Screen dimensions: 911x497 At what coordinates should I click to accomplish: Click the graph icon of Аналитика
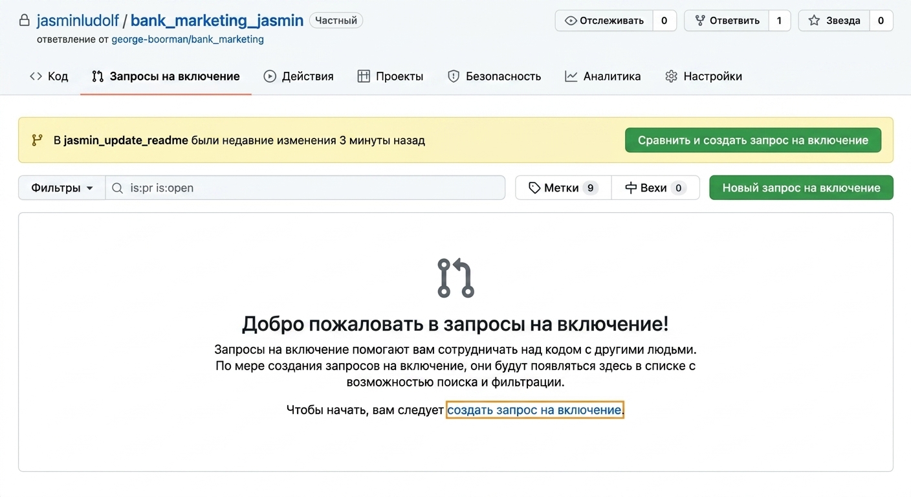571,76
